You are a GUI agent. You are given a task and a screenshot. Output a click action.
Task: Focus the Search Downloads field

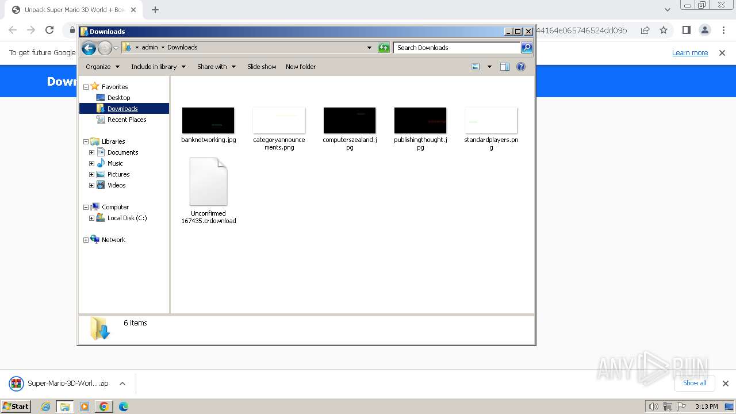click(457, 48)
